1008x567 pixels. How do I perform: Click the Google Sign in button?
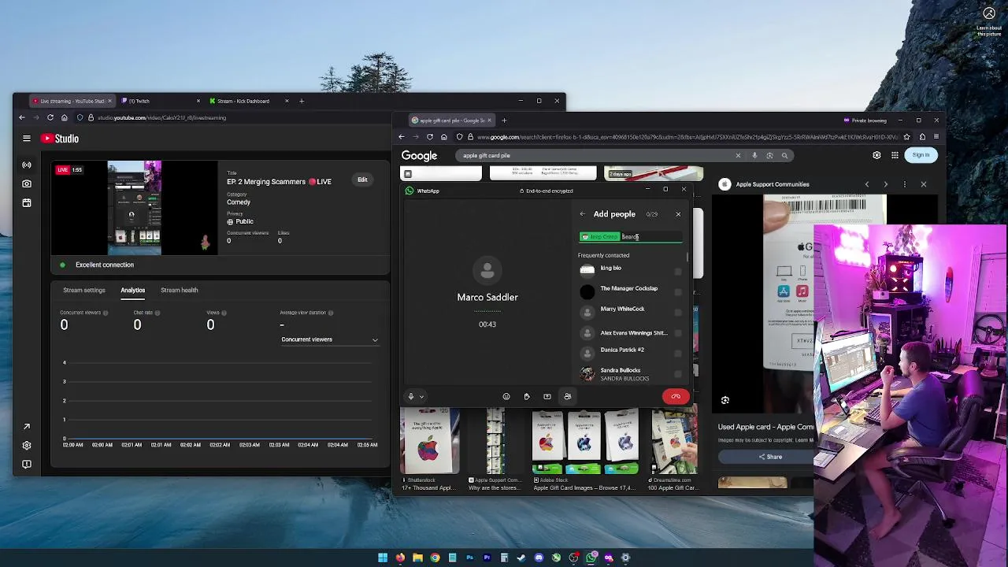(921, 155)
